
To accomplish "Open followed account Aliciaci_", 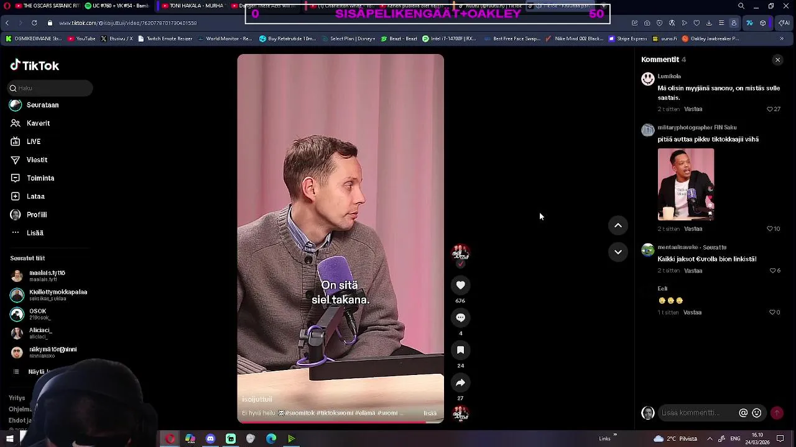I will tap(31, 333).
